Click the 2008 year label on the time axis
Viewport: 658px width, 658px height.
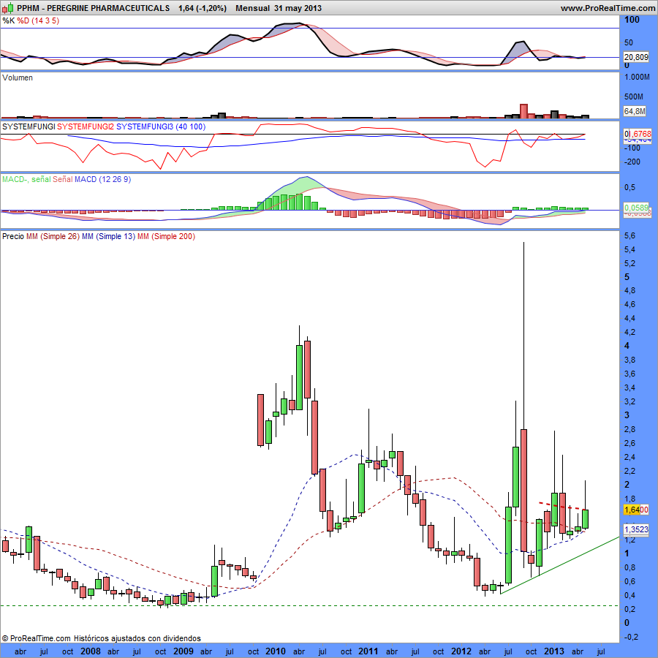coord(90,651)
